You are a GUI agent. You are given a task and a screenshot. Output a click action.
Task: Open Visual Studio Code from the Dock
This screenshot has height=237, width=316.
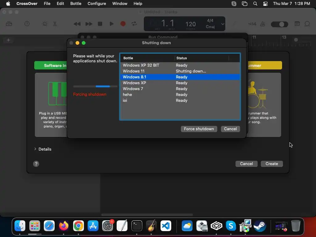(x=166, y=226)
